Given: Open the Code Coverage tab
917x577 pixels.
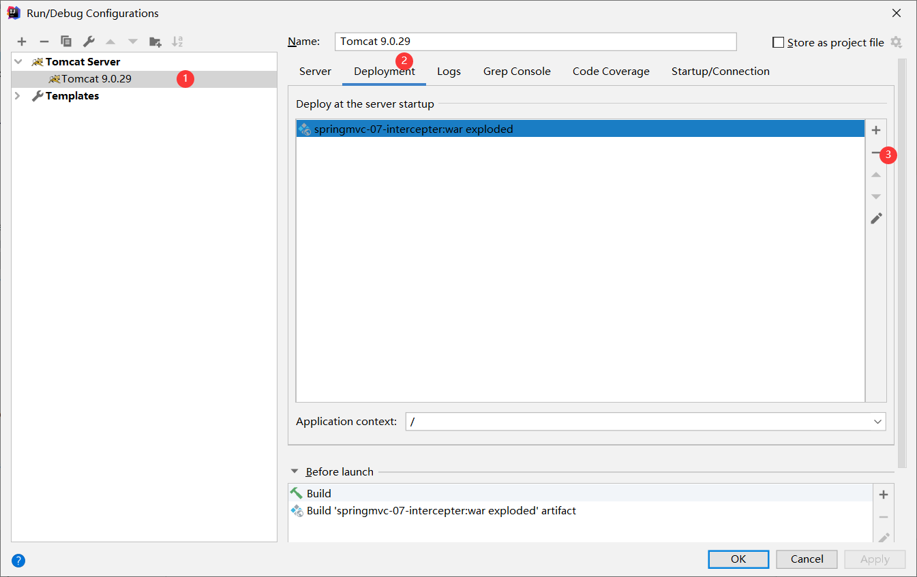Looking at the screenshot, I should click(611, 71).
